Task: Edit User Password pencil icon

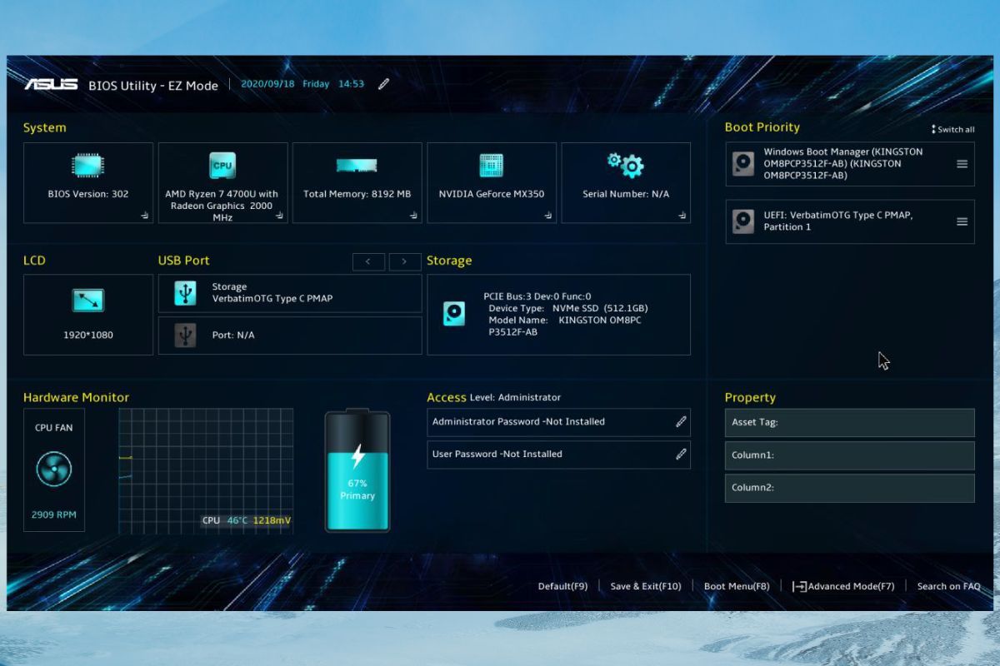Action: point(681,455)
